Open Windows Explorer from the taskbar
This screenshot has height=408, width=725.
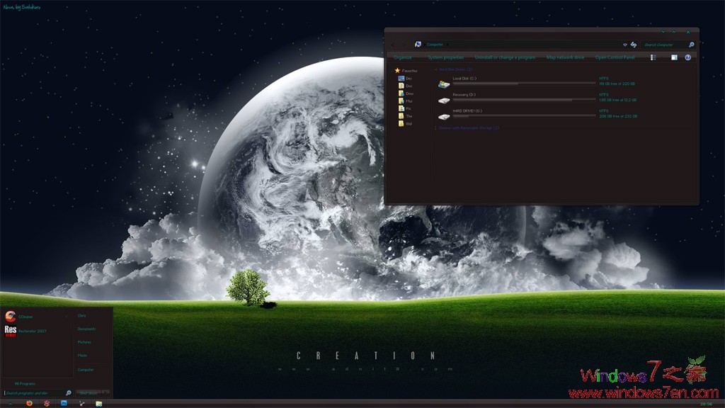pos(98,403)
